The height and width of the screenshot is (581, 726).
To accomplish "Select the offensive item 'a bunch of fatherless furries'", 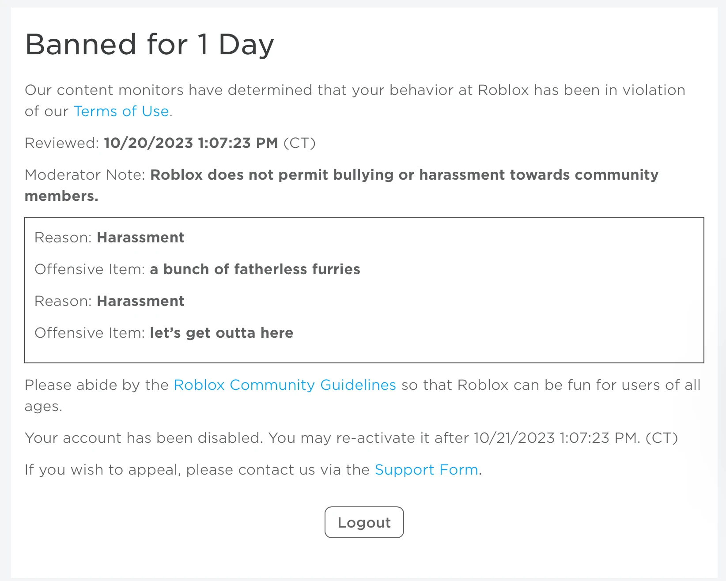I will (x=255, y=269).
